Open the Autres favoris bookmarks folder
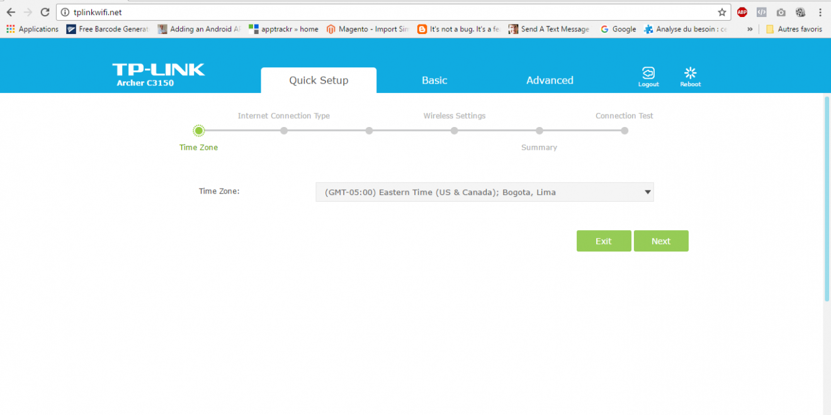 tap(794, 29)
